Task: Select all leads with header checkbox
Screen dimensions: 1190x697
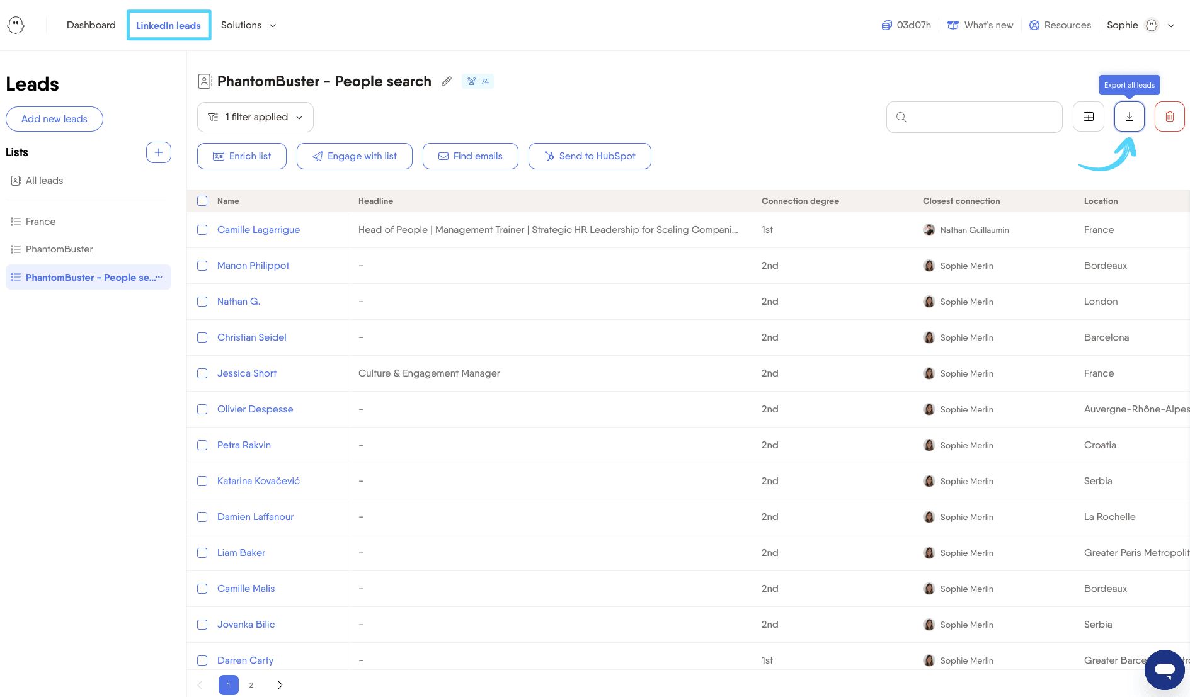Action: [x=202, y=201]
